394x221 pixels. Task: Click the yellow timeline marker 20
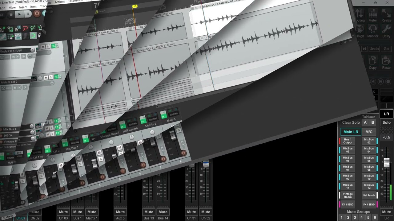click(135, 6)
